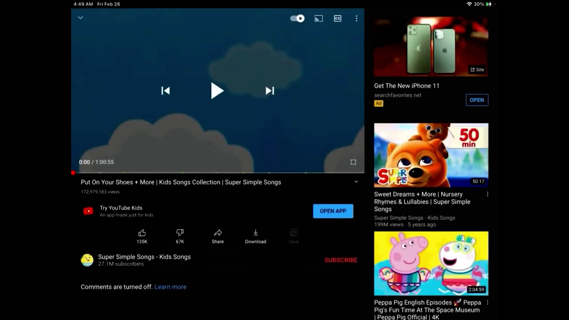Collapse the video player with the down chevron
Screen dimensions: 569x320
coord(80,18)
